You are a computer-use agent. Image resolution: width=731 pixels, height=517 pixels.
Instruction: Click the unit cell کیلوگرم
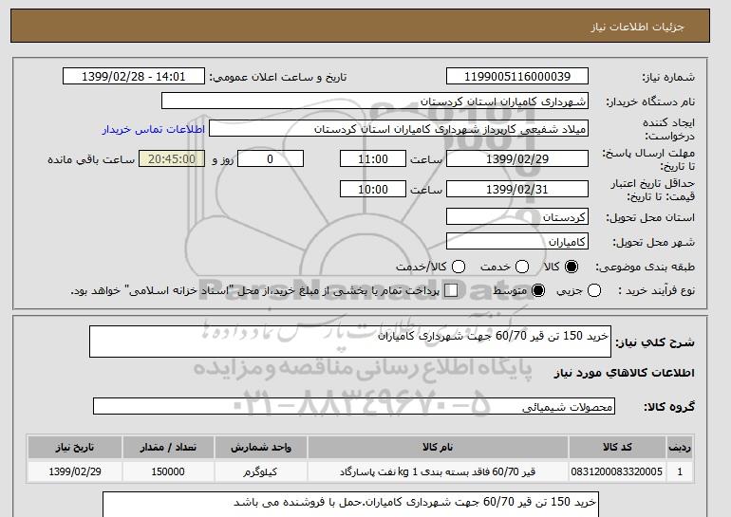point(261,471)
